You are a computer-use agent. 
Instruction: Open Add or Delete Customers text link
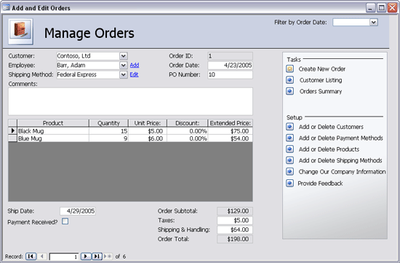(x=331, y=127)
